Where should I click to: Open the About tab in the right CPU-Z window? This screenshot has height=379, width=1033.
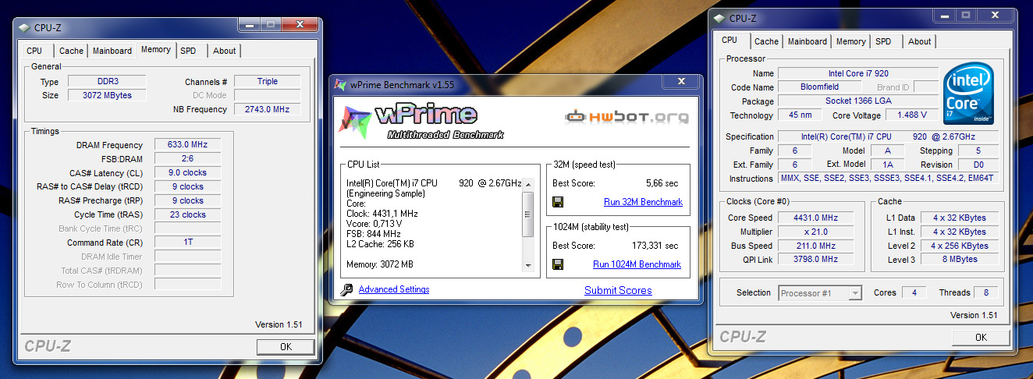coord(920,41)
